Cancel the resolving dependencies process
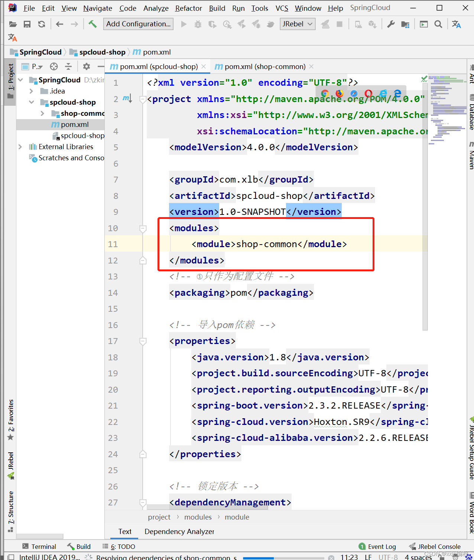474x560 pixels. point(331,557)
